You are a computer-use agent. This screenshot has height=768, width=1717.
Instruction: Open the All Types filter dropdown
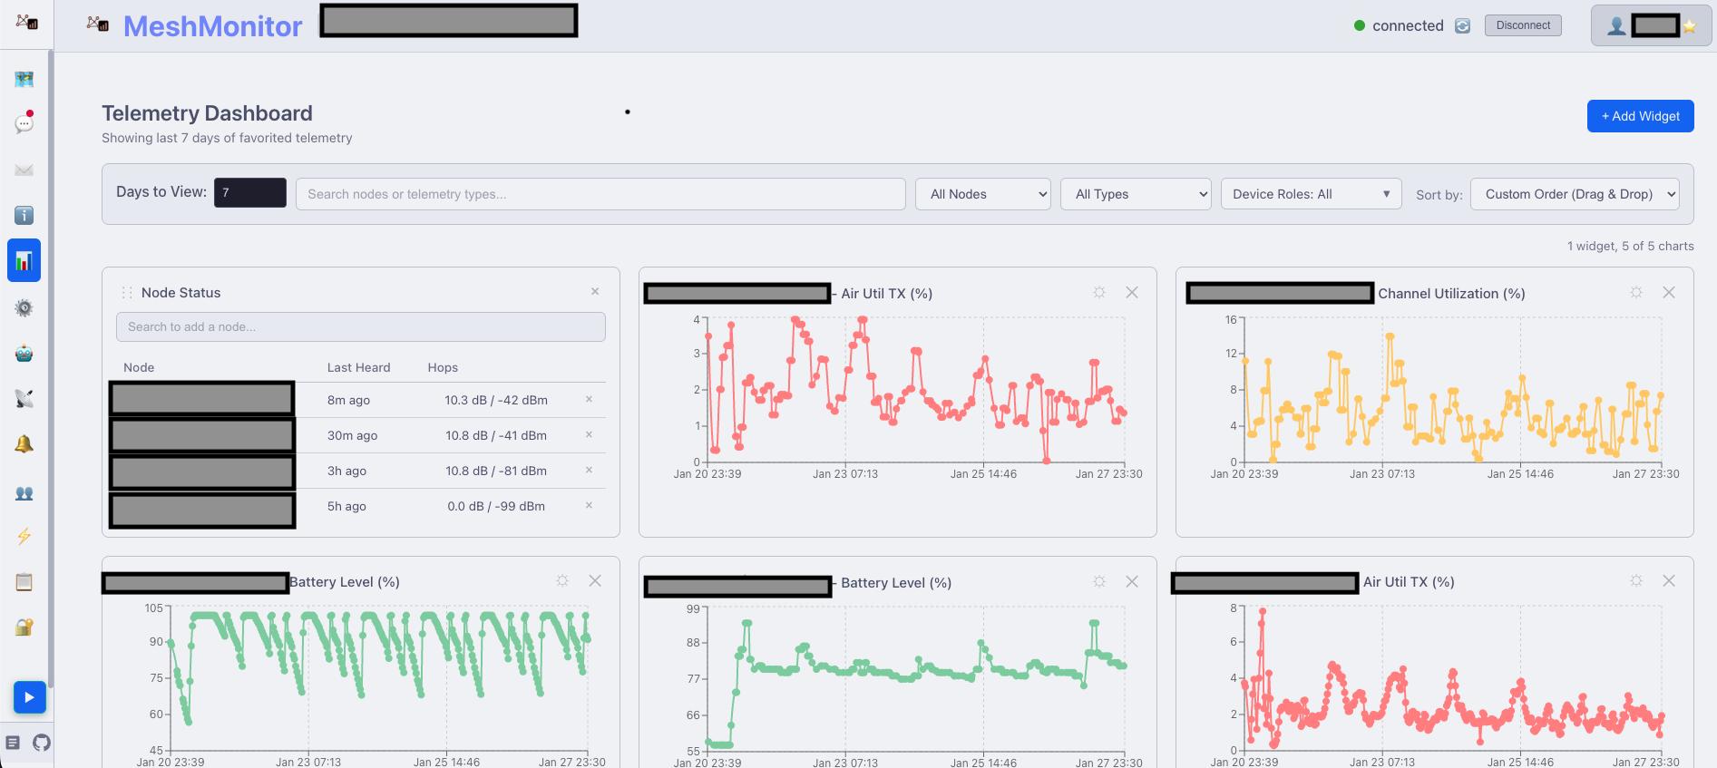[1136, 194]
